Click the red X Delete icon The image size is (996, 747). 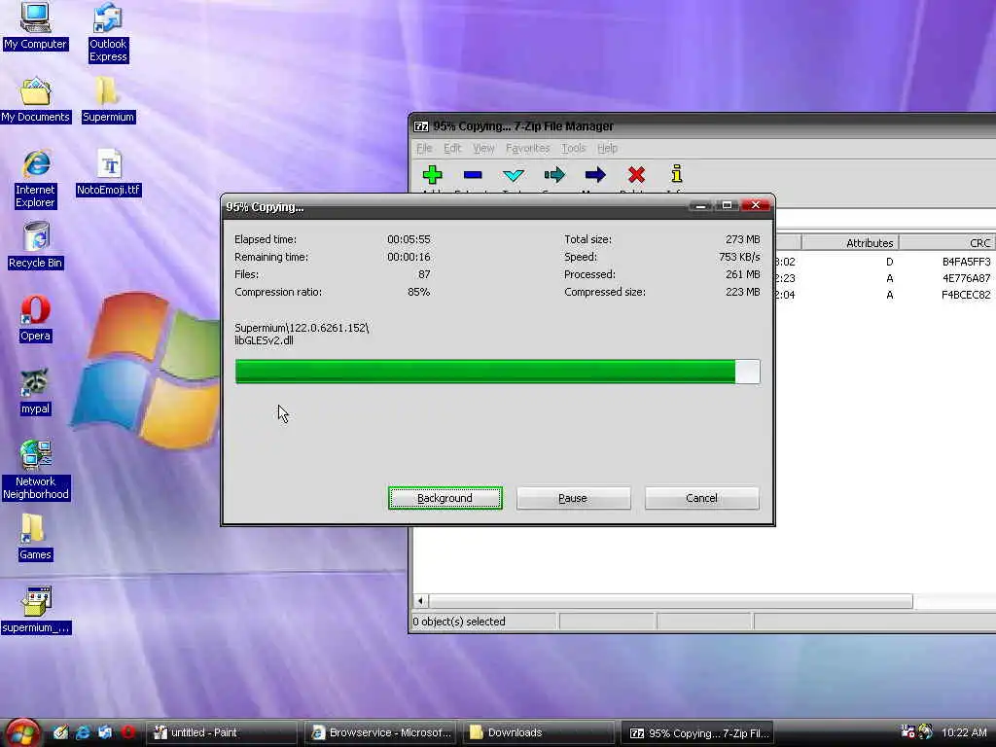(x=636, y=175)
